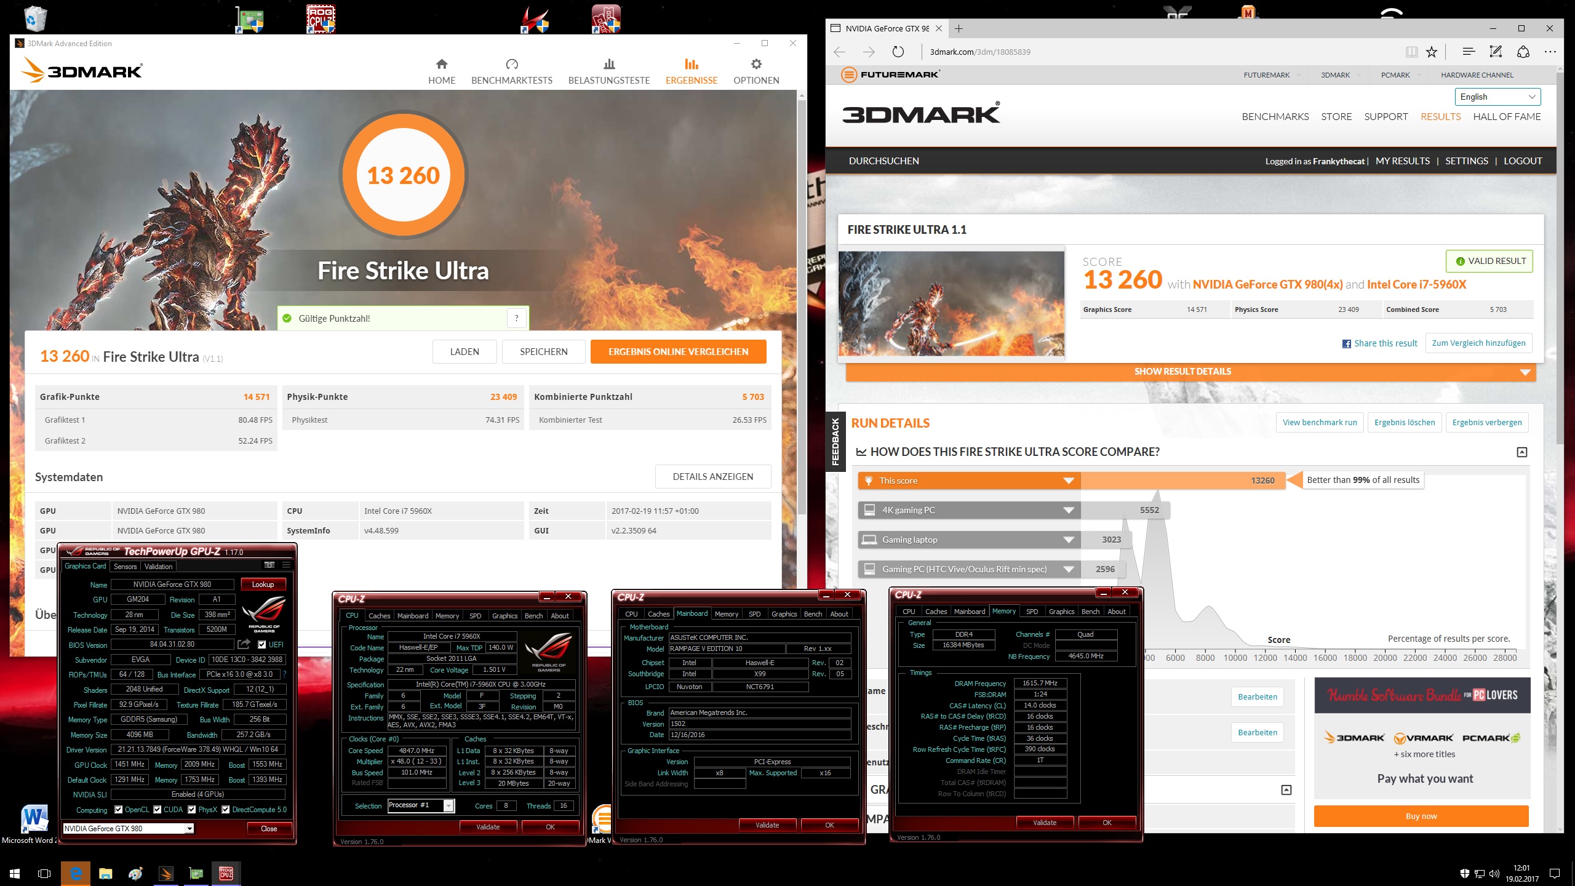Open Task View on taskbar

(44, 873)
